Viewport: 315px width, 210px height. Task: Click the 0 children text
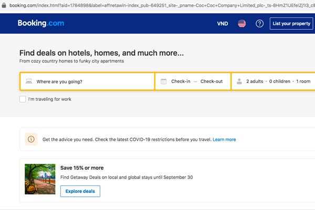click(x=280, y=81)
